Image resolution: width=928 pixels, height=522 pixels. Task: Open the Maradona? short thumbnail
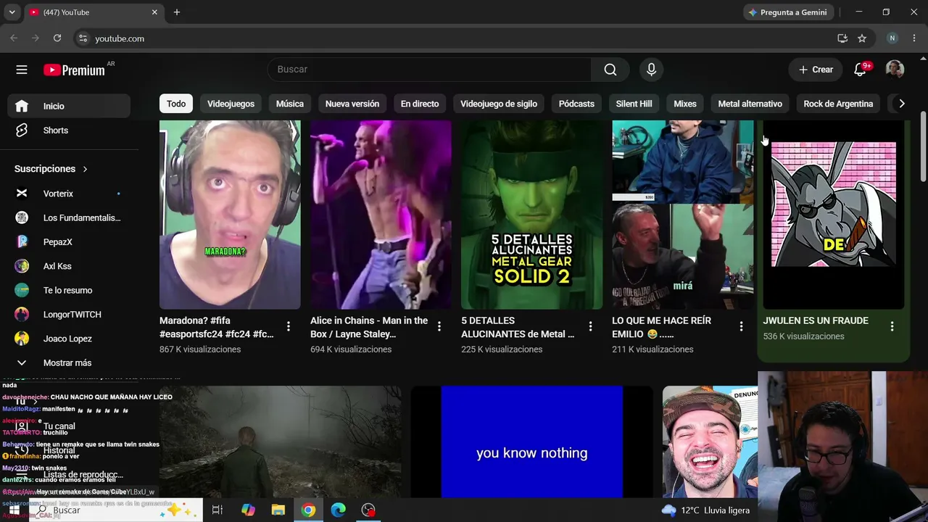coord(230,215)
